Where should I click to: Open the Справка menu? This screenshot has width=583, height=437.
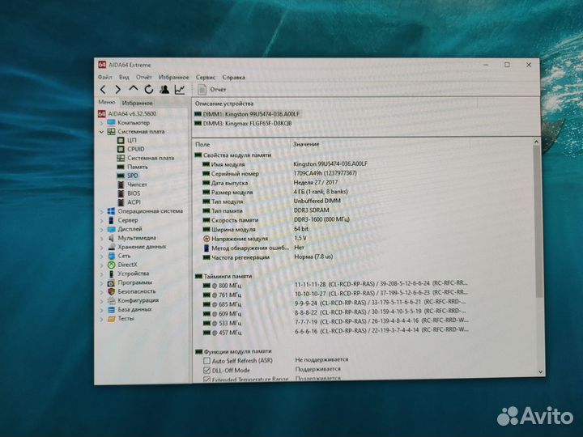click(233, 78)
